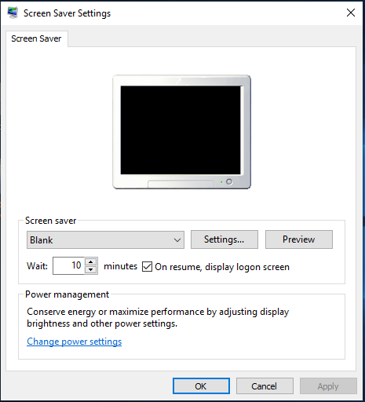Click the Screen Saver Settings title text
Image resolution: width=365 pixels, height=402 pixels.
[x=68, y=13]
